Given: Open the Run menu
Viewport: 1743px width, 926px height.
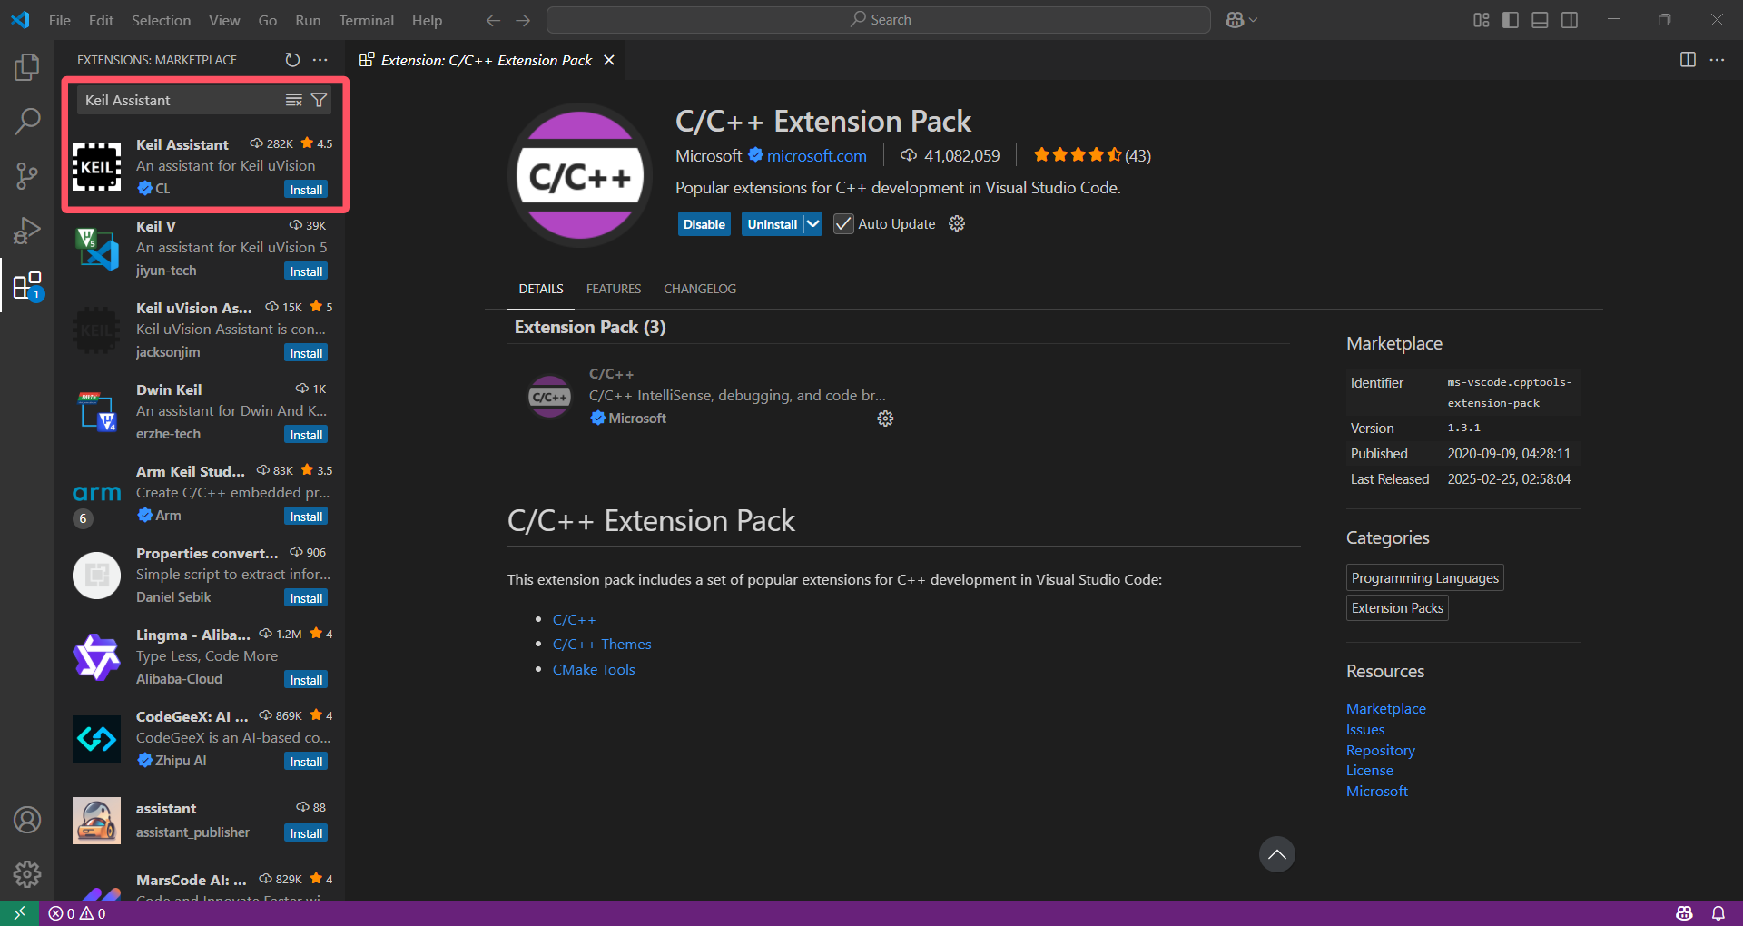Looking at the screenshot, I should click(x=308, y=20).
